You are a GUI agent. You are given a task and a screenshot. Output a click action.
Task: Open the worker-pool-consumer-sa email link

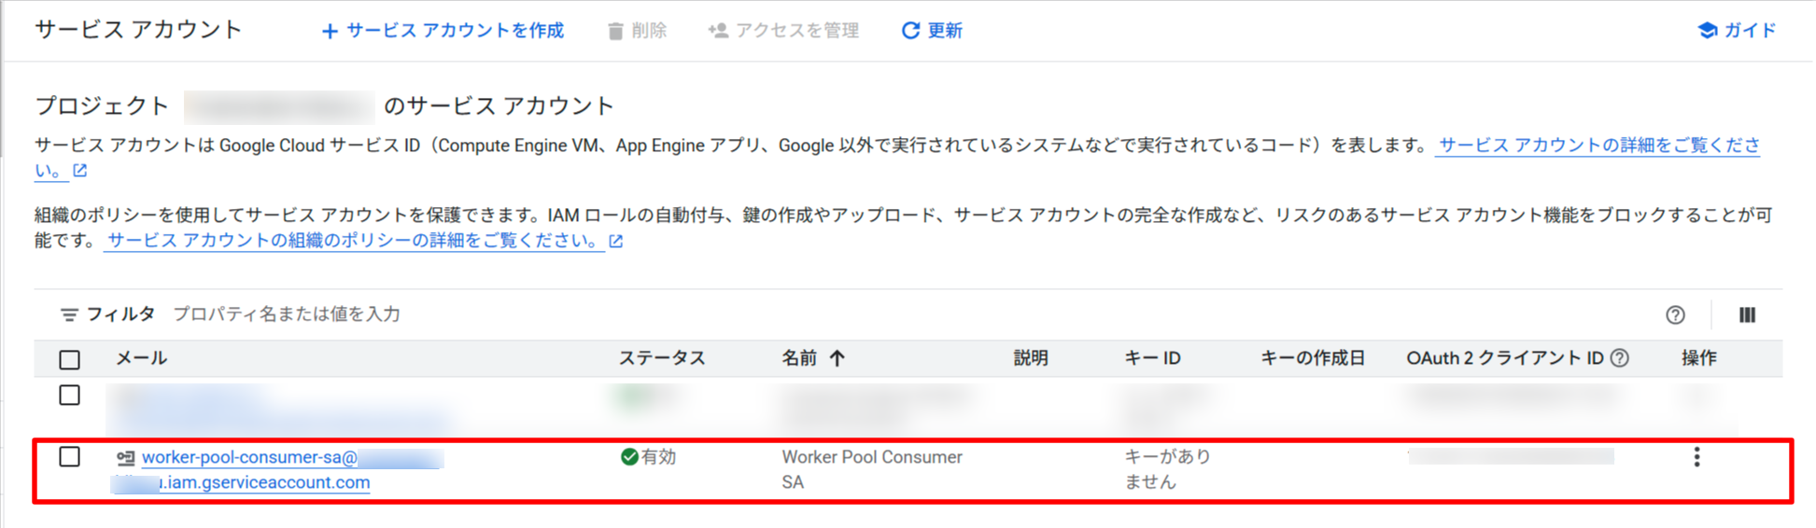click(249, 458)
